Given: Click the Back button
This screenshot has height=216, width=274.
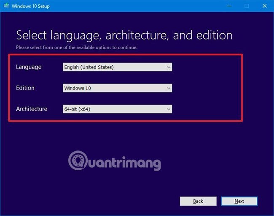Looking at the screenshot, I should click(x=198, y=201).
